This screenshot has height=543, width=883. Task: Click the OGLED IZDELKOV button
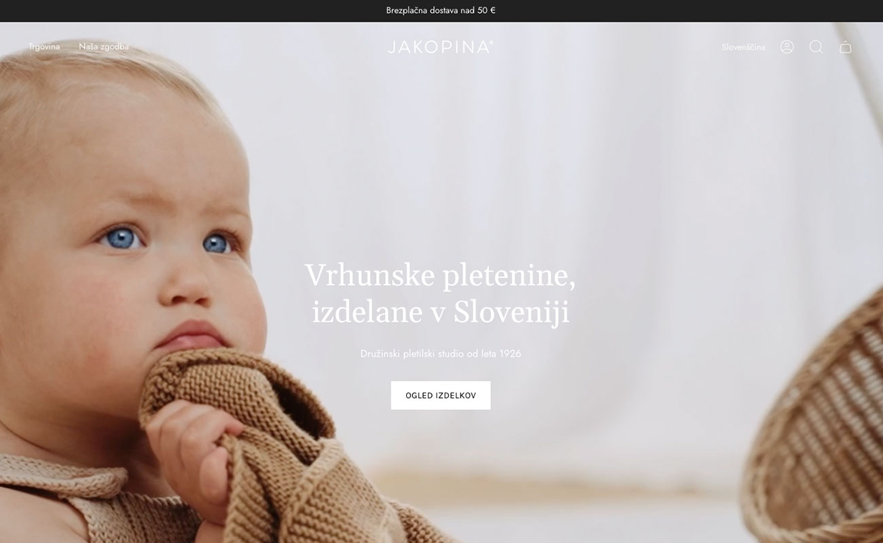coord(441,395)
